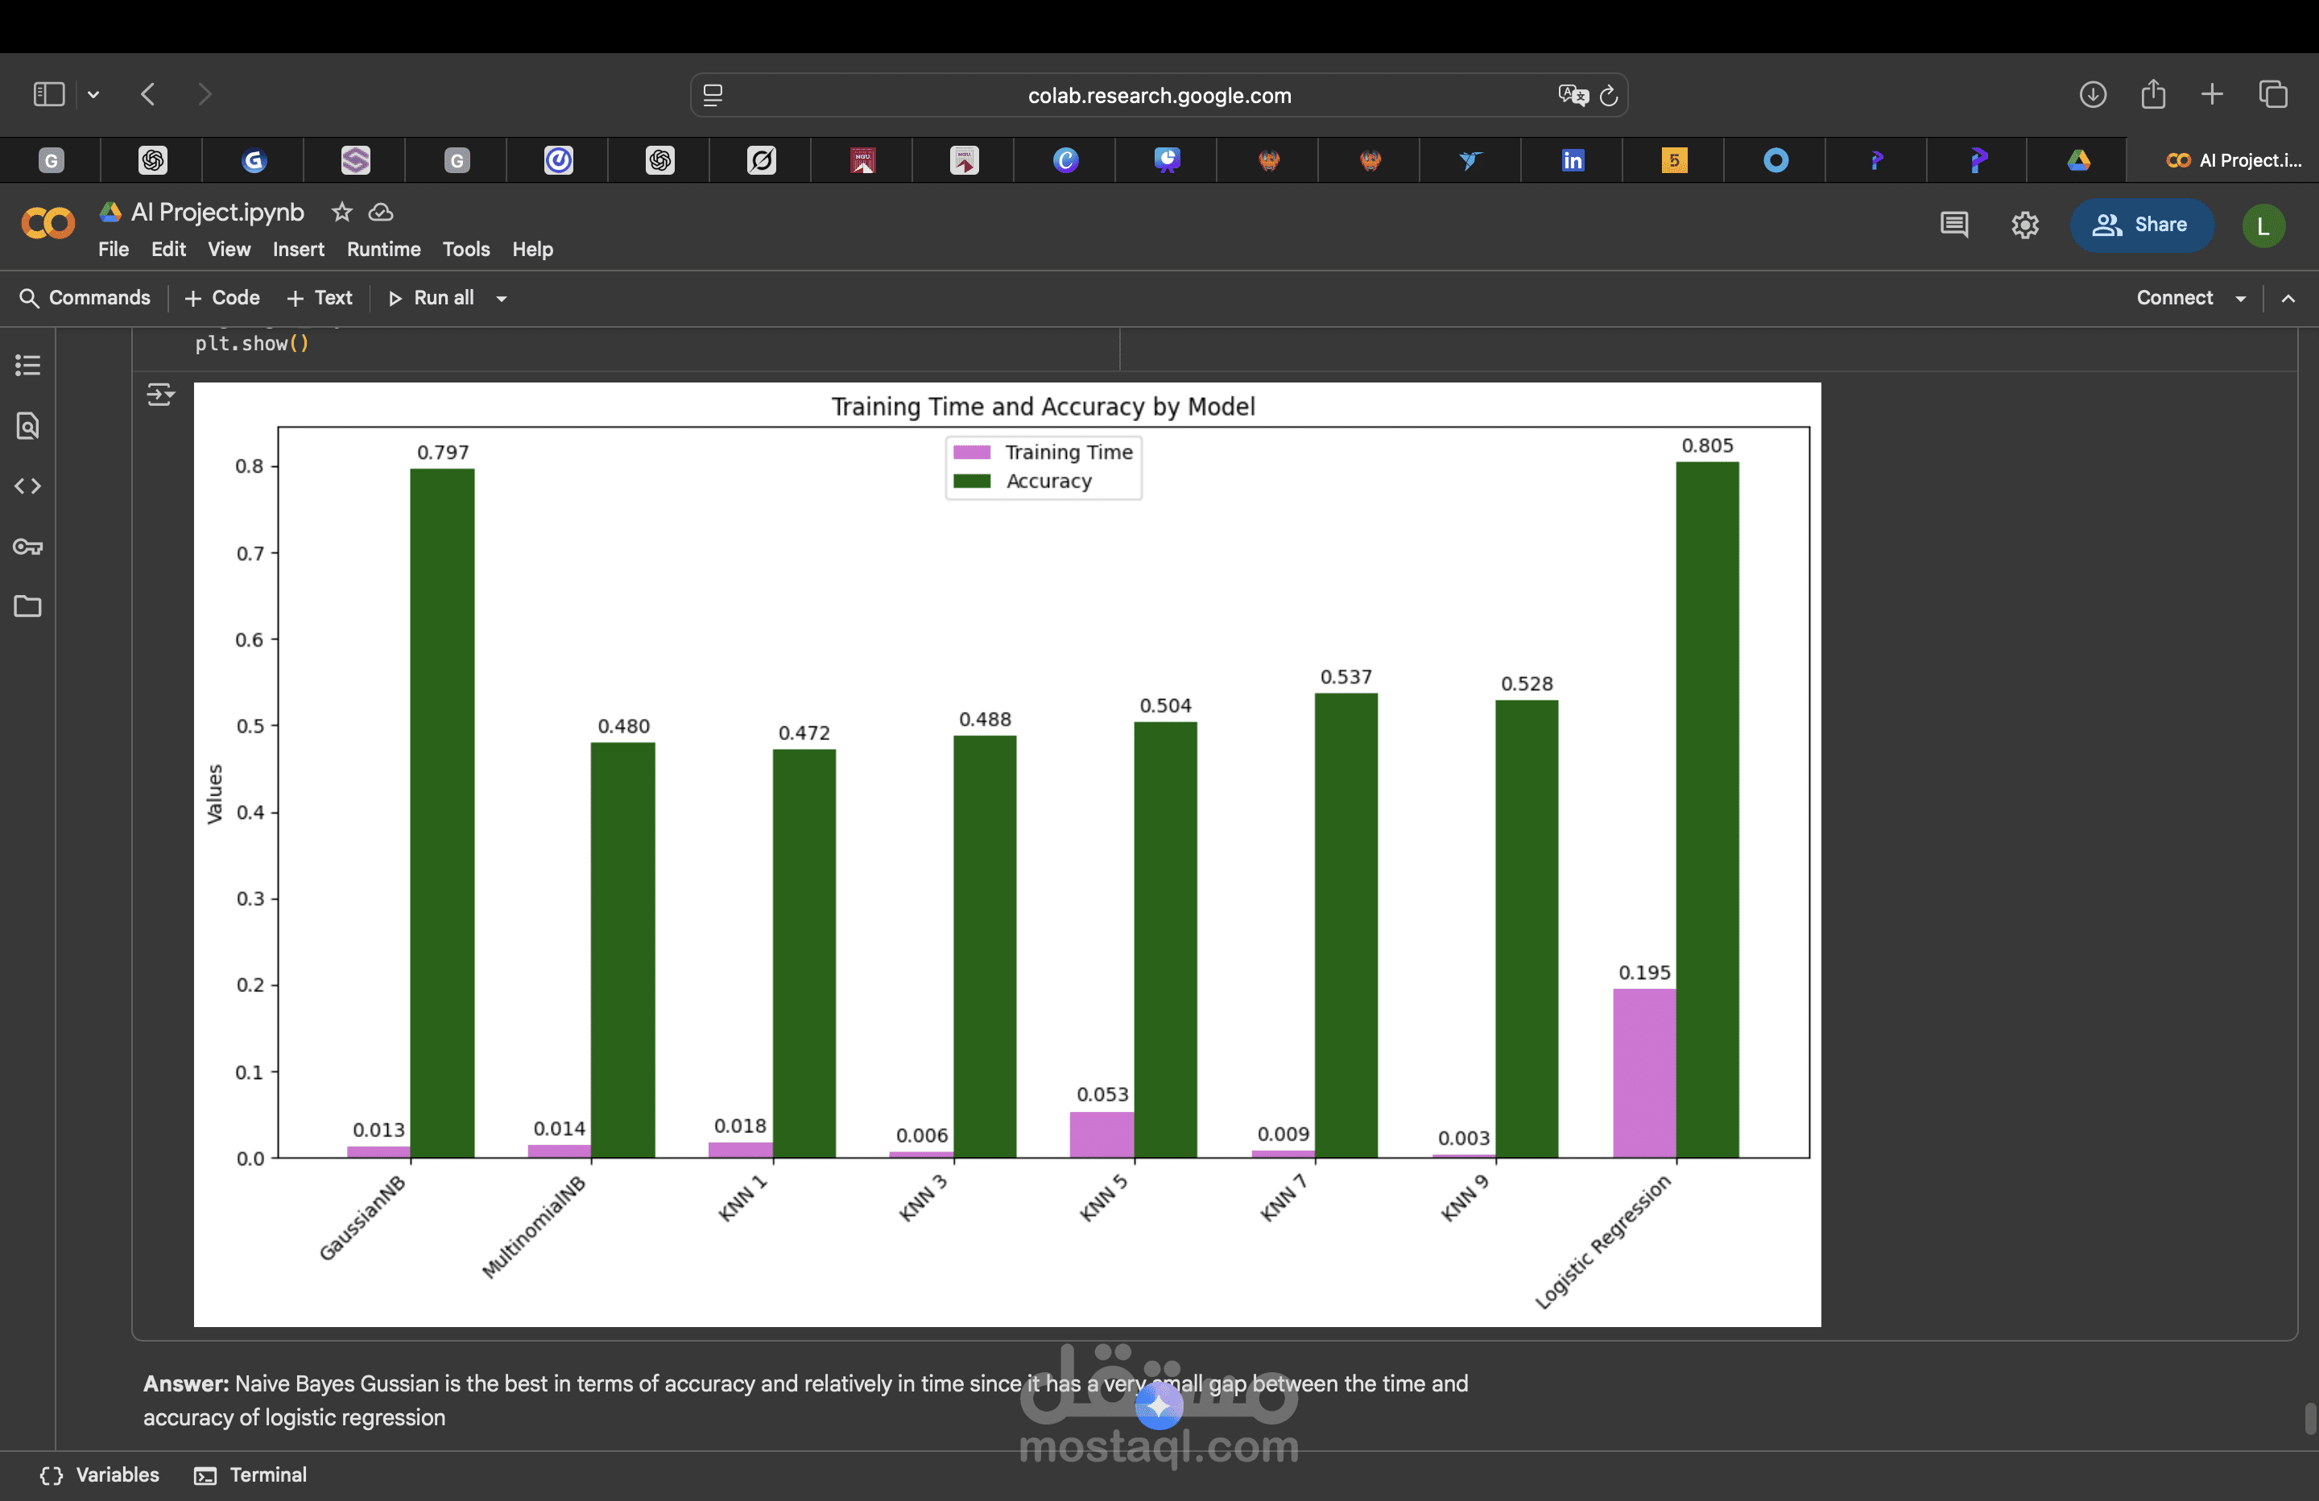Open sidebar options chevron in Safari
Image resolution: width=2319 pixels, height=1501 pixels.
tap(93, 94)
